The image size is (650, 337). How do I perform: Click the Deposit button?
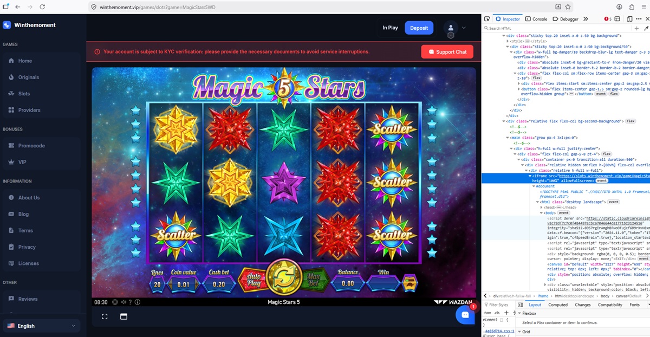[419, 28]
